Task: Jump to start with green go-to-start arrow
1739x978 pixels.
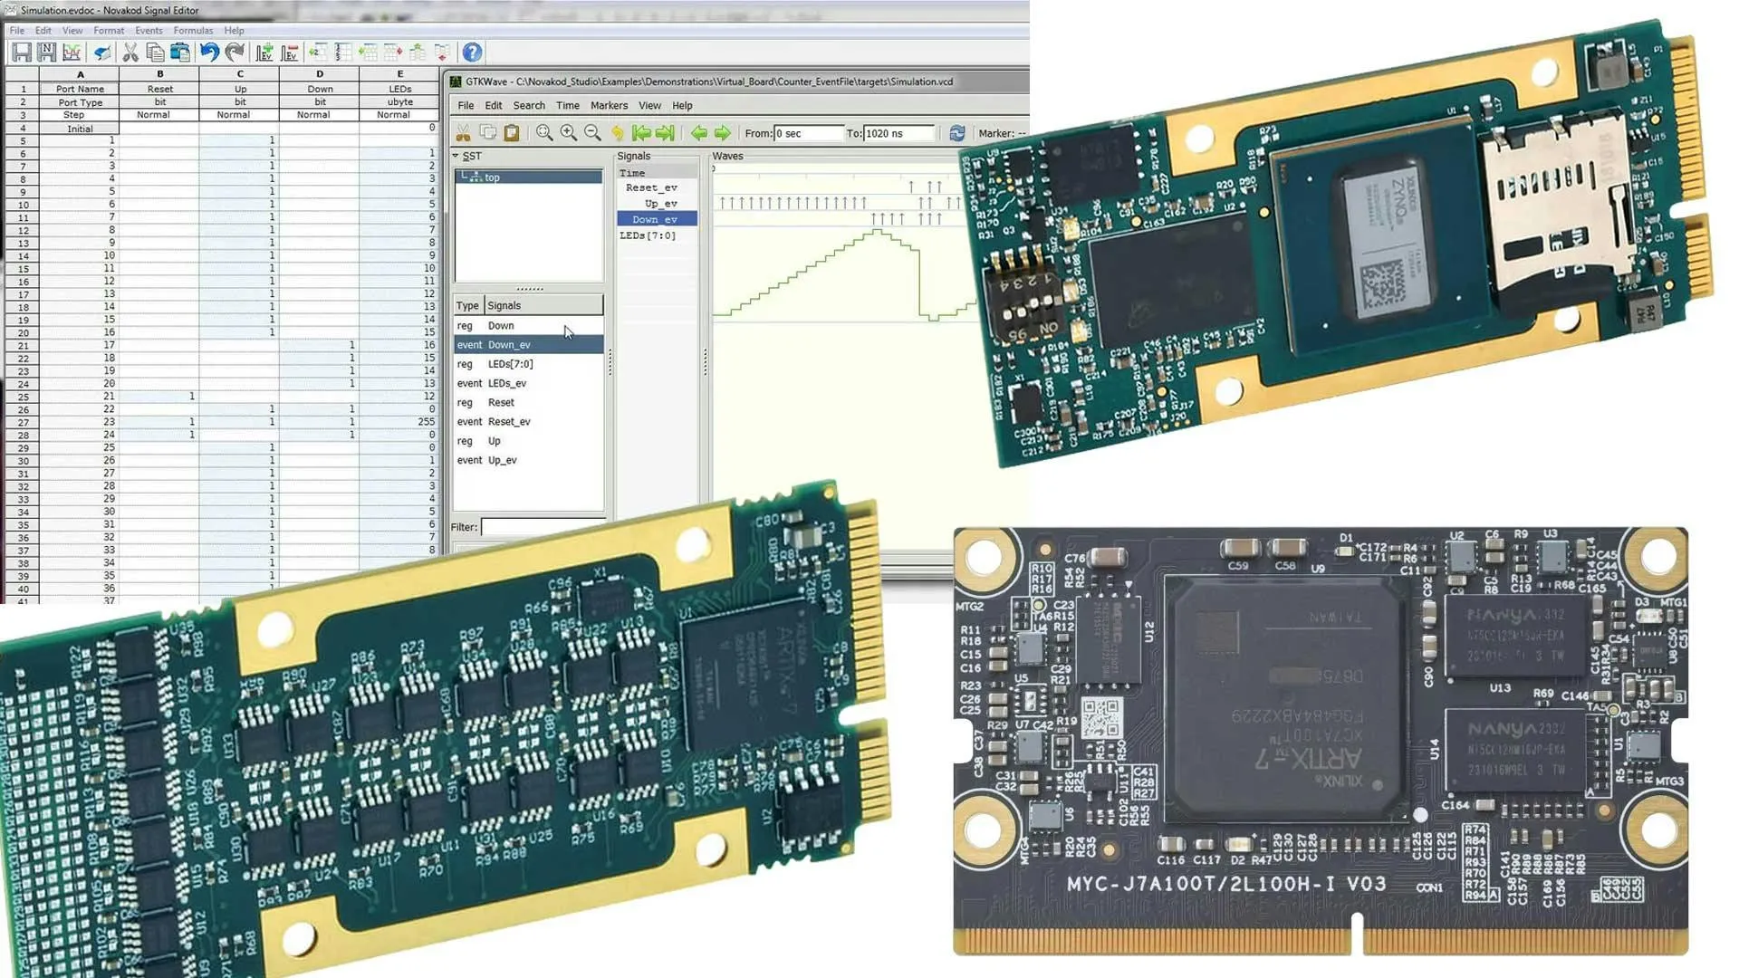Action: [x=641, y=133]
